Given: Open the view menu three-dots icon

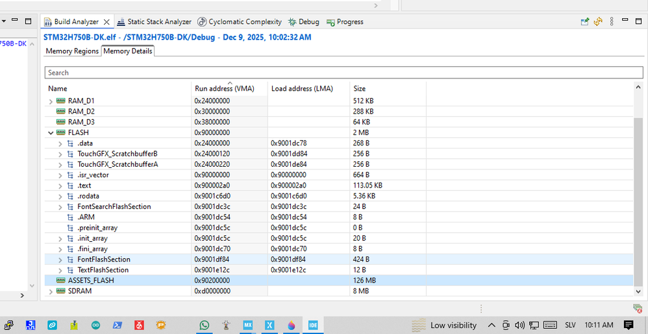Looking at the screenshot, I should pos(612,21).
